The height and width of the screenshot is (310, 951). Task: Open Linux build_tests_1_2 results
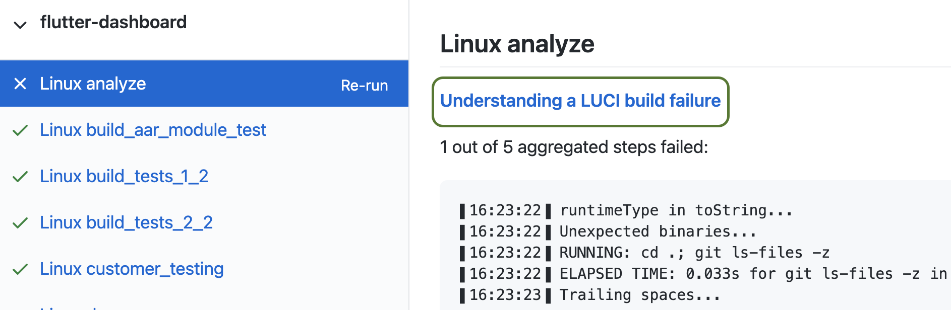pos(125,176)
